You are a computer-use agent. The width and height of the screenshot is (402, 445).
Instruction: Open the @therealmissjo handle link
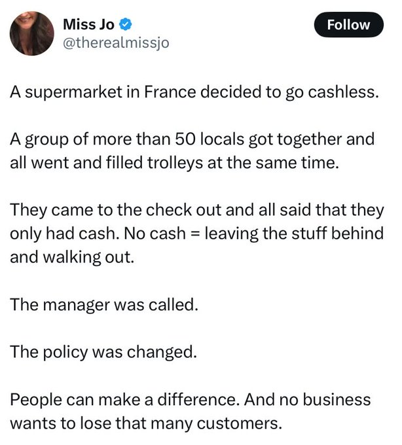(116, 43)
